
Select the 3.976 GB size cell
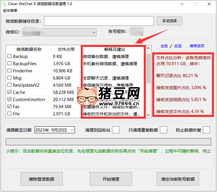[x=62, y=63]
